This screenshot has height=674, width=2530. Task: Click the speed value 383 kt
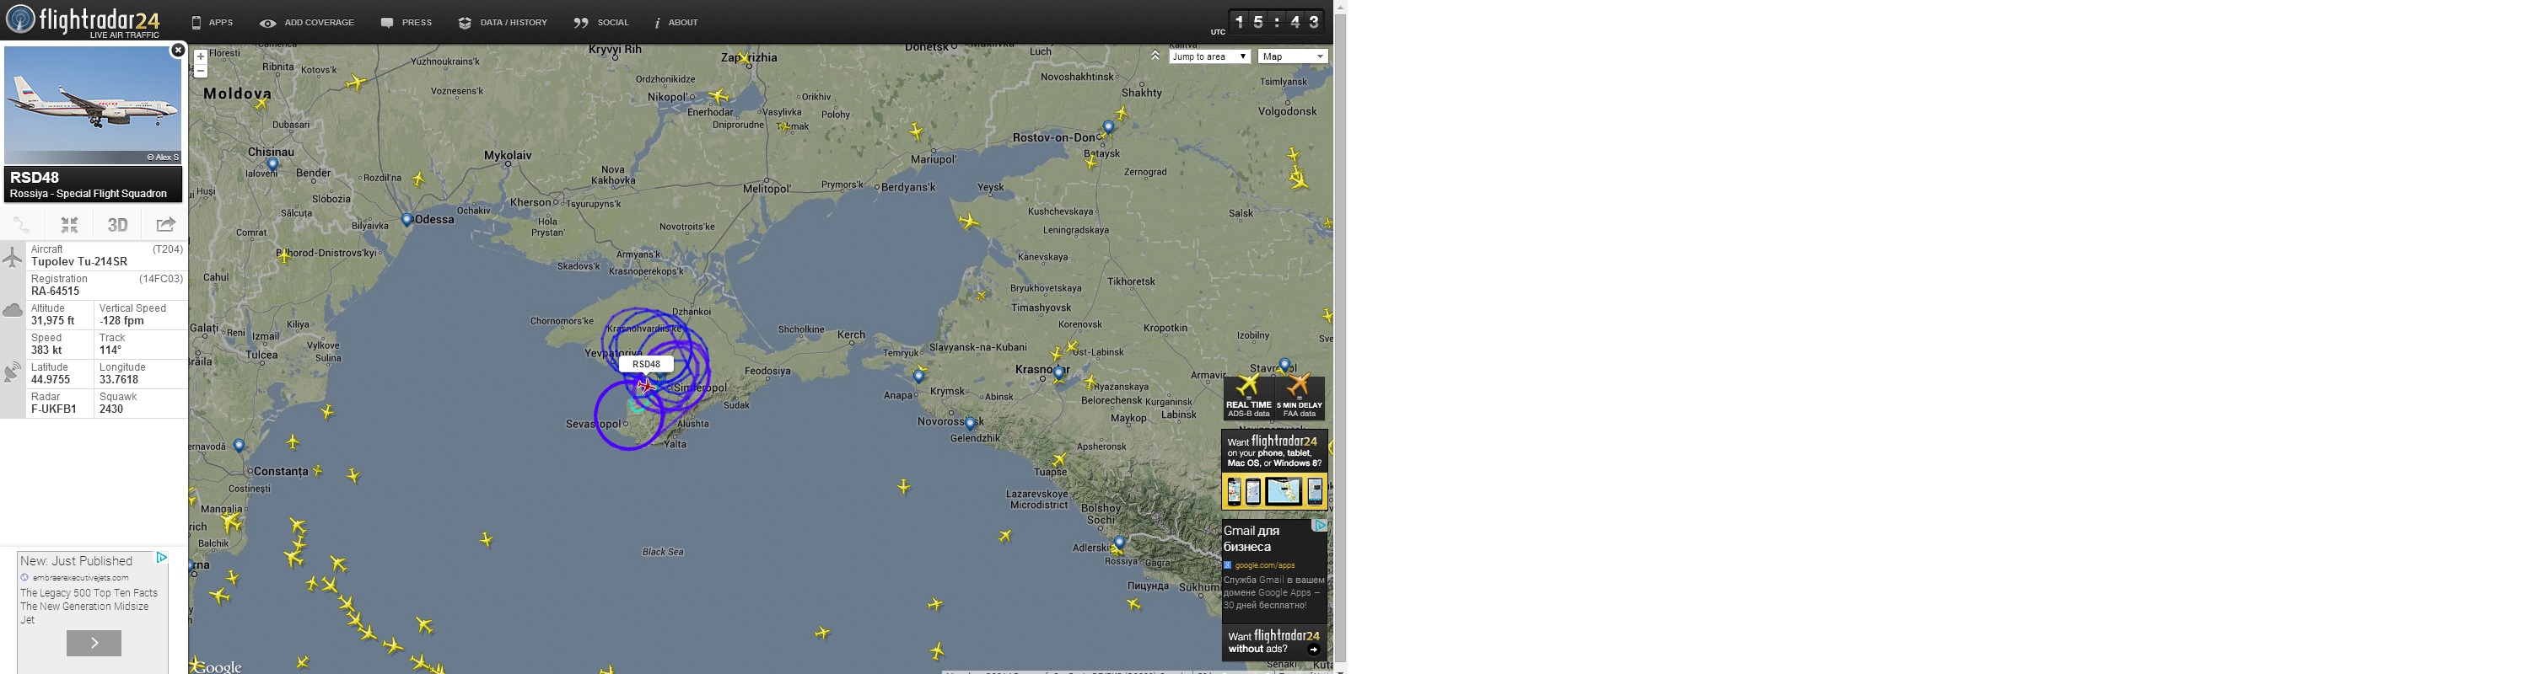pyautogui.click(x=46, y=350)
